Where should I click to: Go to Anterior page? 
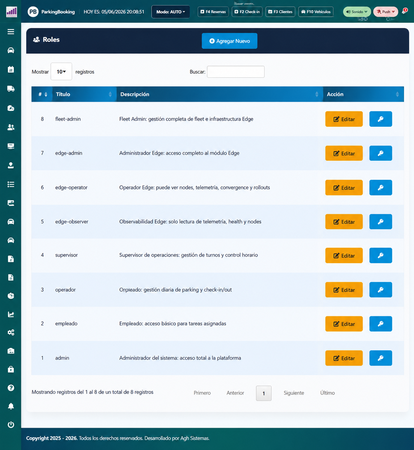[x=235, y=393]
